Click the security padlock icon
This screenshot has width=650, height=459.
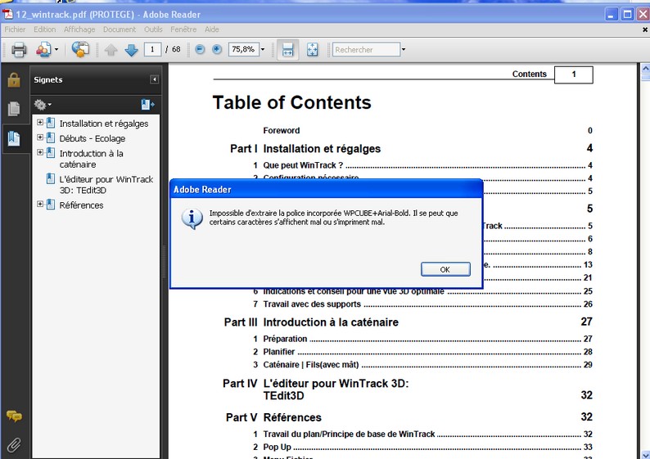[14, 79]
